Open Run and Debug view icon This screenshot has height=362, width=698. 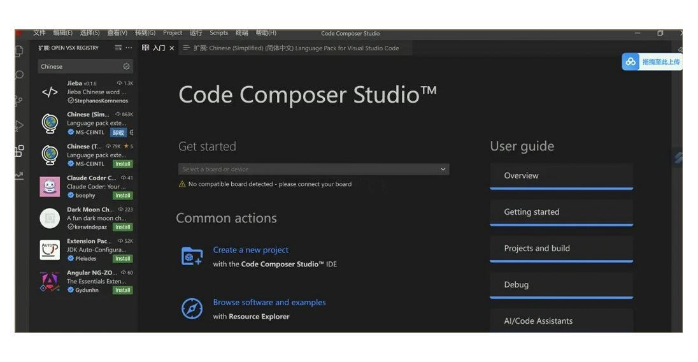pos(20,126)
